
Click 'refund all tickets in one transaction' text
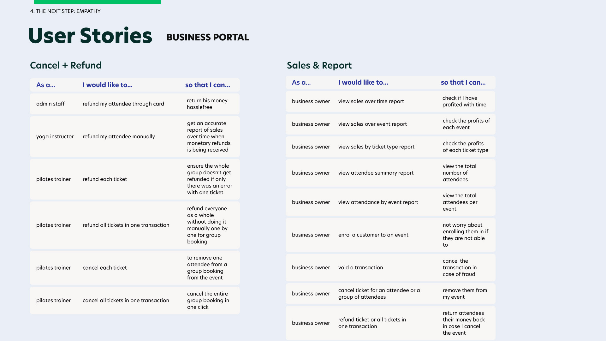126,225
